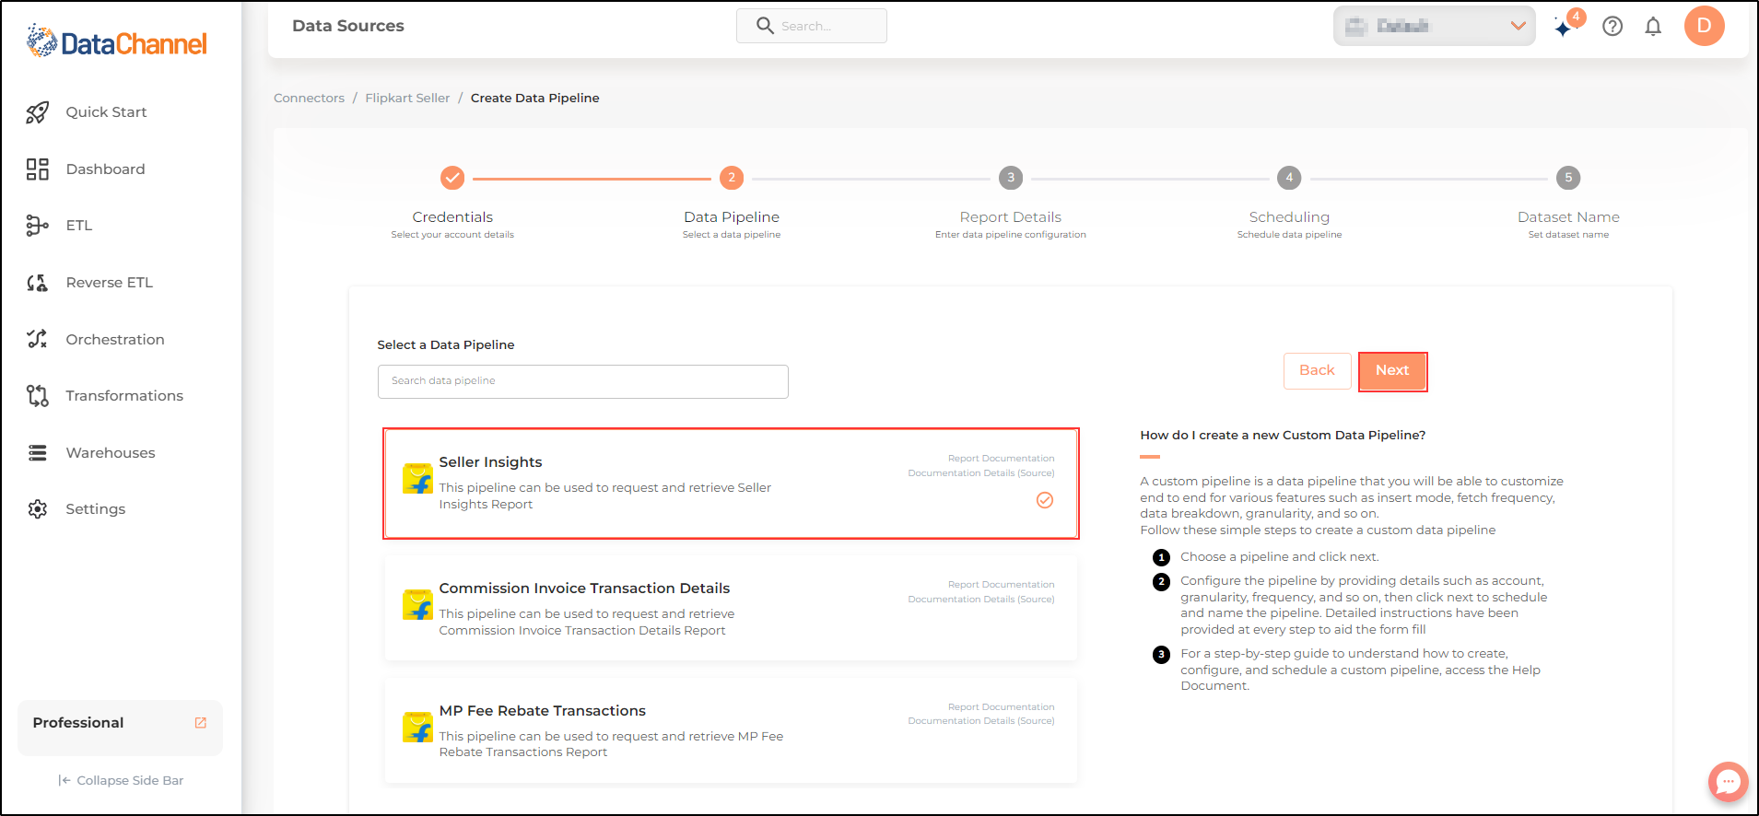
Task: Click the Data Sources page title
Action: (x=348, y=26)
